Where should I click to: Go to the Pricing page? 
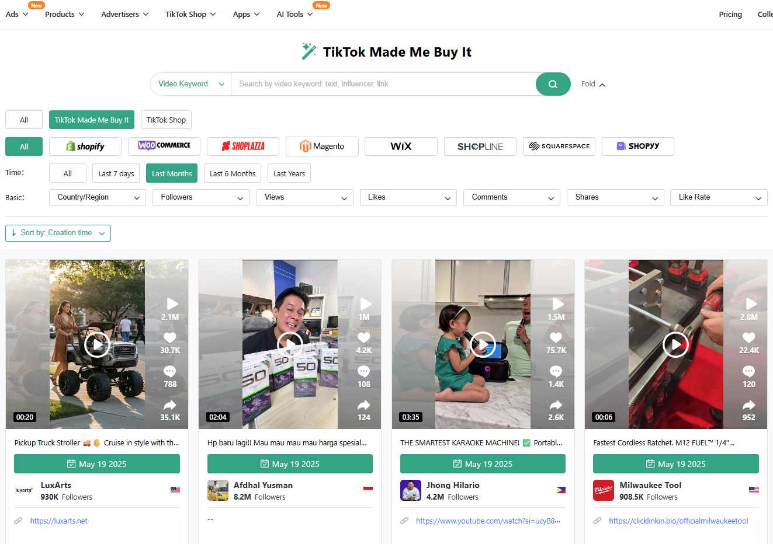pyautogui.click(x=730, y=14)
